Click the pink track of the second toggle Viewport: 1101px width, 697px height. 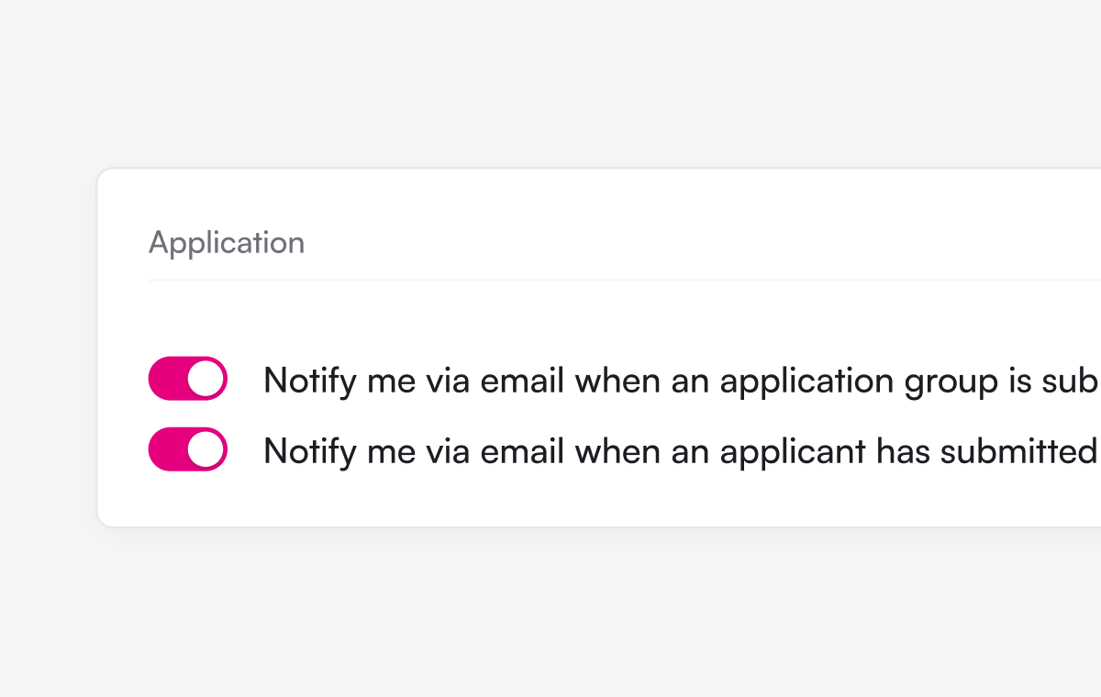[167, 449]
